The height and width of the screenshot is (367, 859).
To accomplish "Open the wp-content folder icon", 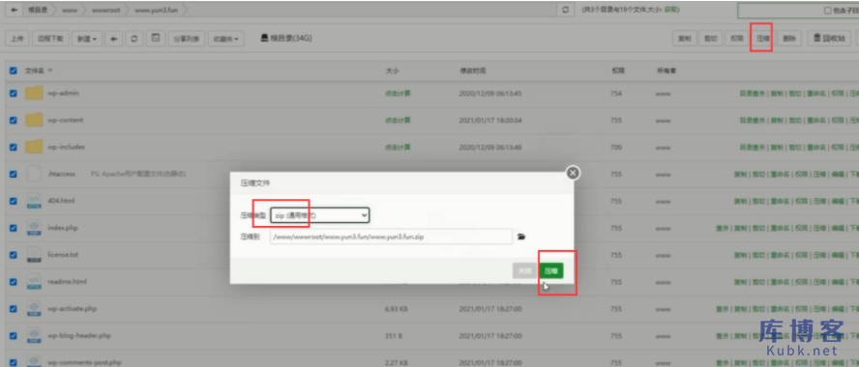I will point(34,120).
